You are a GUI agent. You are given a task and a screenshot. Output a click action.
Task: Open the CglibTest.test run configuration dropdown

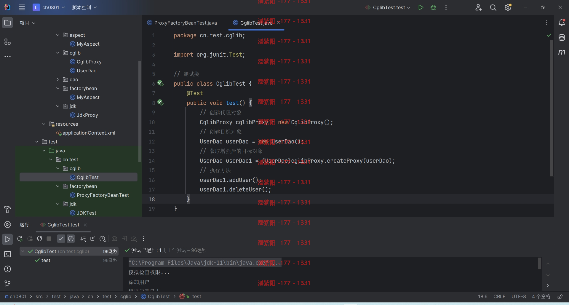[x=388, y=7]
